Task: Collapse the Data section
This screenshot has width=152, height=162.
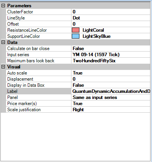Action: click(3, 42)
